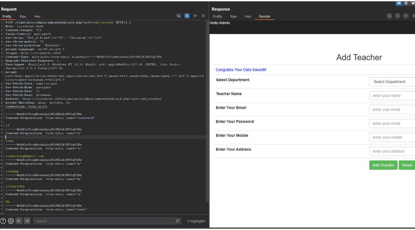Toggle show newline characters in Request
The width and height of the screenshot is (415, 230).
tap(195, 16)
